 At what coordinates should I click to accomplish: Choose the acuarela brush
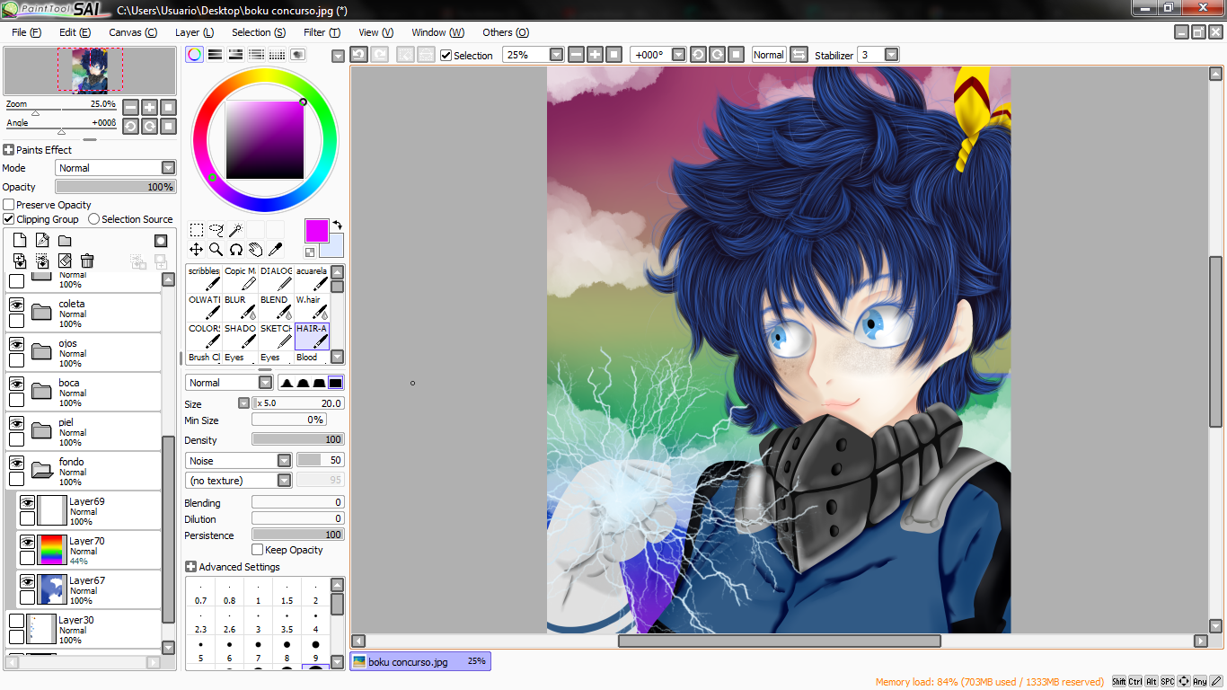(x=312, y=279)
